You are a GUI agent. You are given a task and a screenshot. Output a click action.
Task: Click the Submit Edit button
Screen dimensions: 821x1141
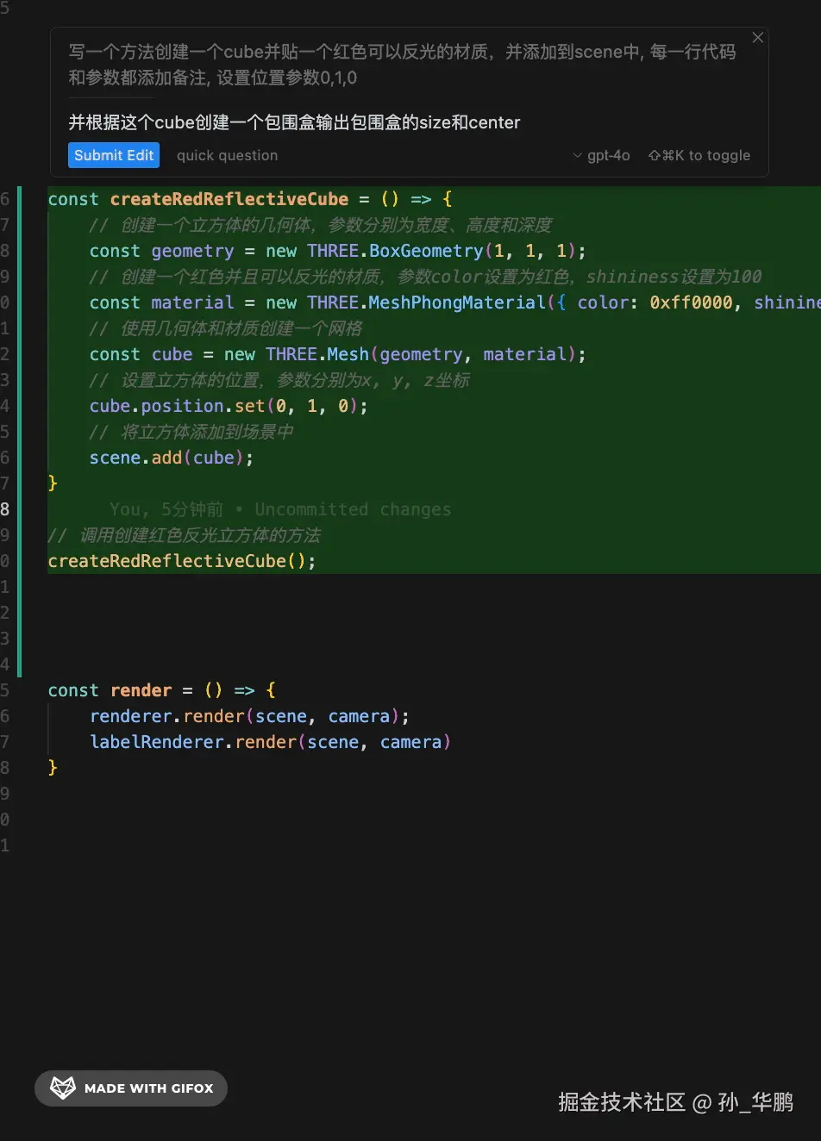tap(114, 155)
